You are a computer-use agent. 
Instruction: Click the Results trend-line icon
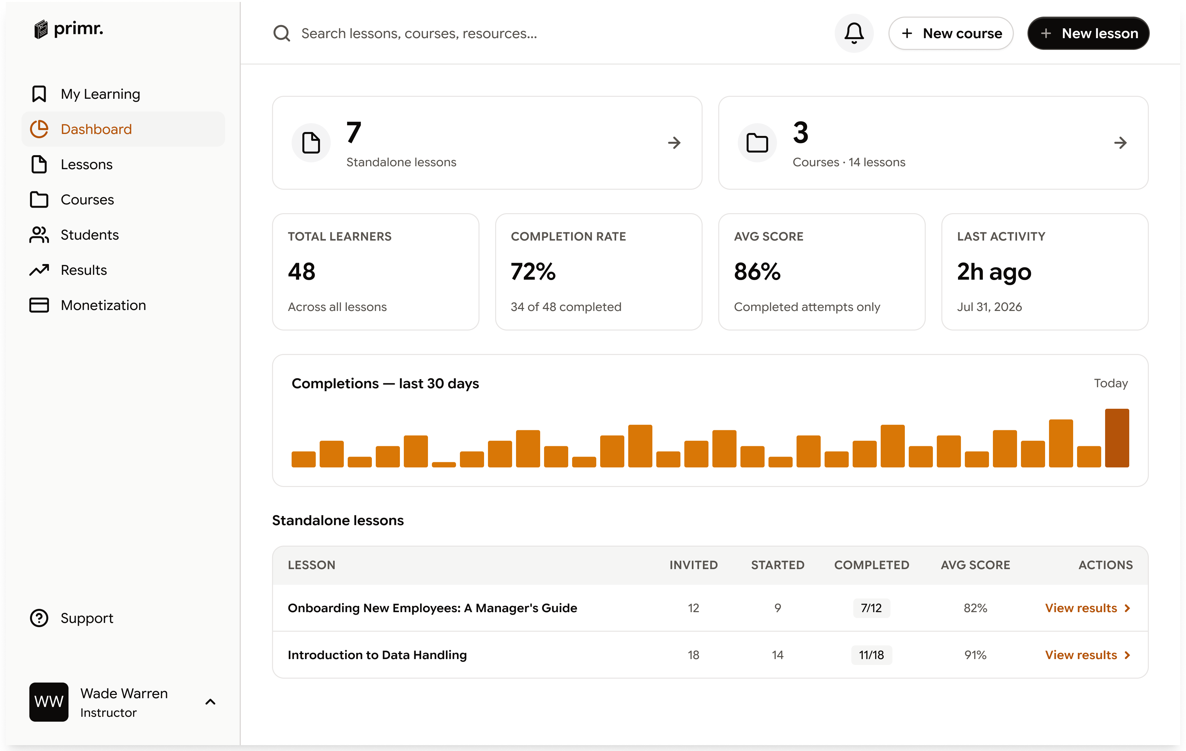[39, 270]
